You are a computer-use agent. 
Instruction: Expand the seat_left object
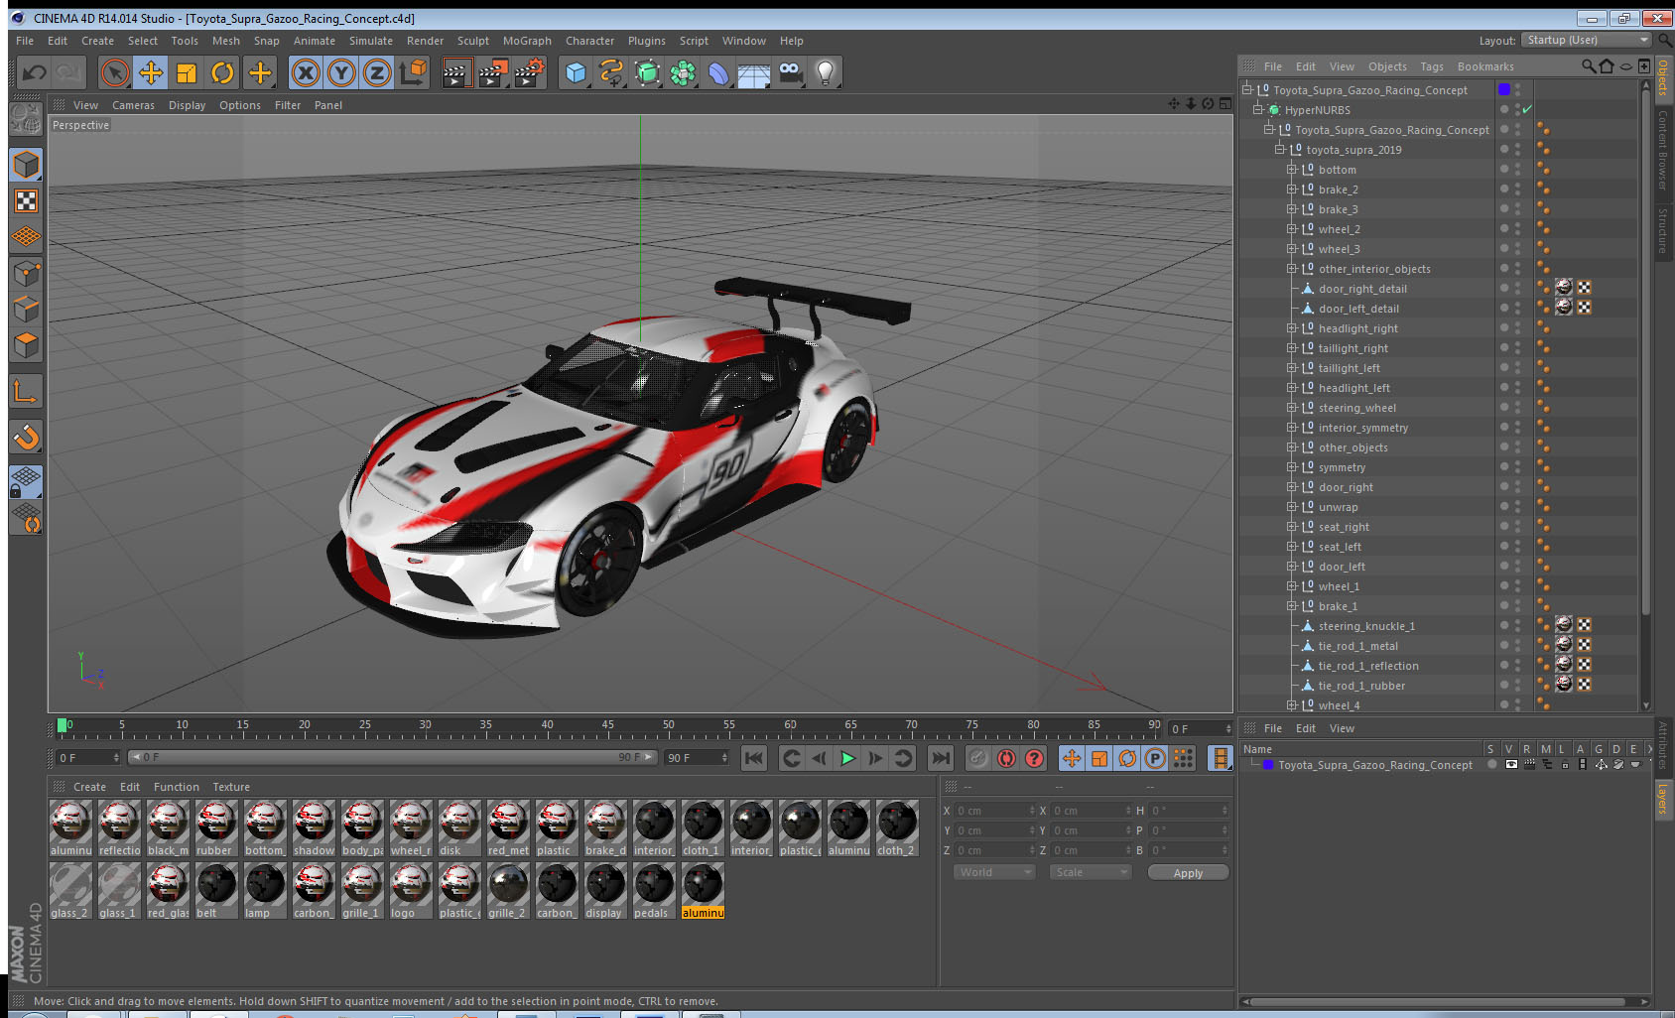pos(1292,547)
